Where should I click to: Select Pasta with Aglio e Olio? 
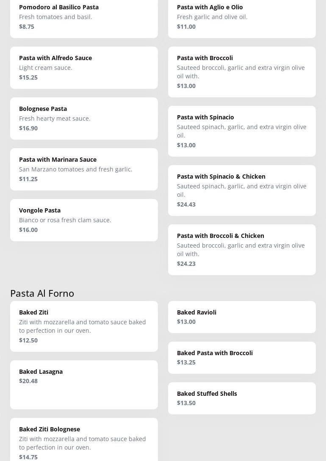point(242,17)
